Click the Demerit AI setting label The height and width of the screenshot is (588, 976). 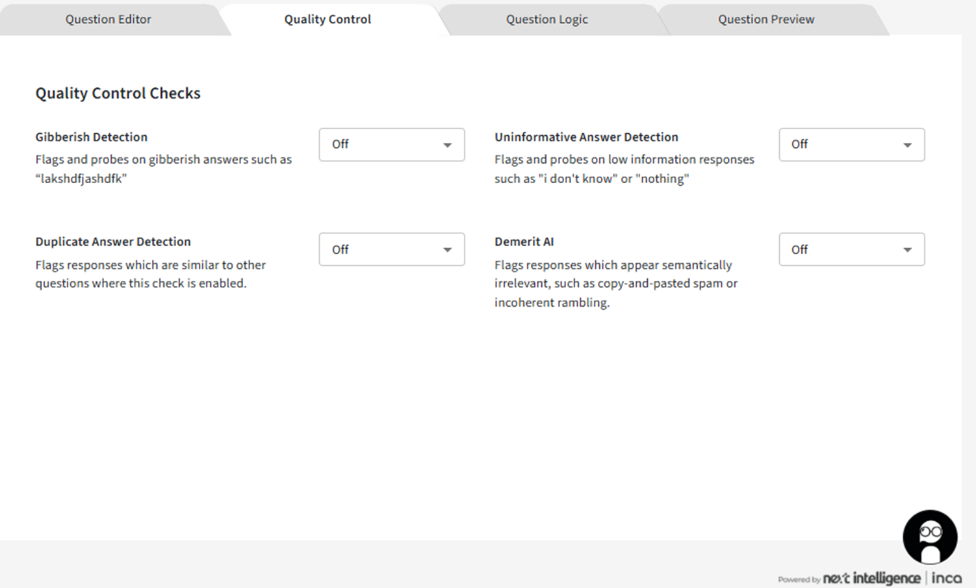(524, 242)
